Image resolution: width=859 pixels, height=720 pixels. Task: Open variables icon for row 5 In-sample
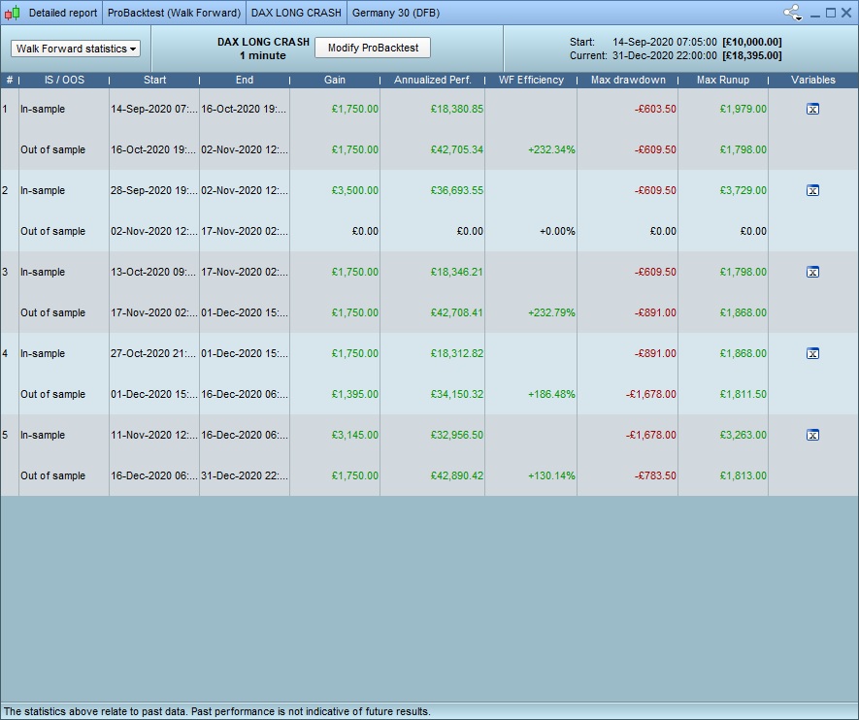pos(812,436)
